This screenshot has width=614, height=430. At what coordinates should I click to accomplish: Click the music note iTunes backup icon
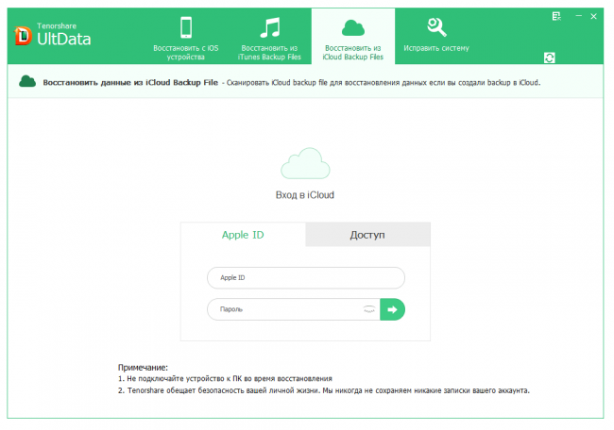coord(270,25)
